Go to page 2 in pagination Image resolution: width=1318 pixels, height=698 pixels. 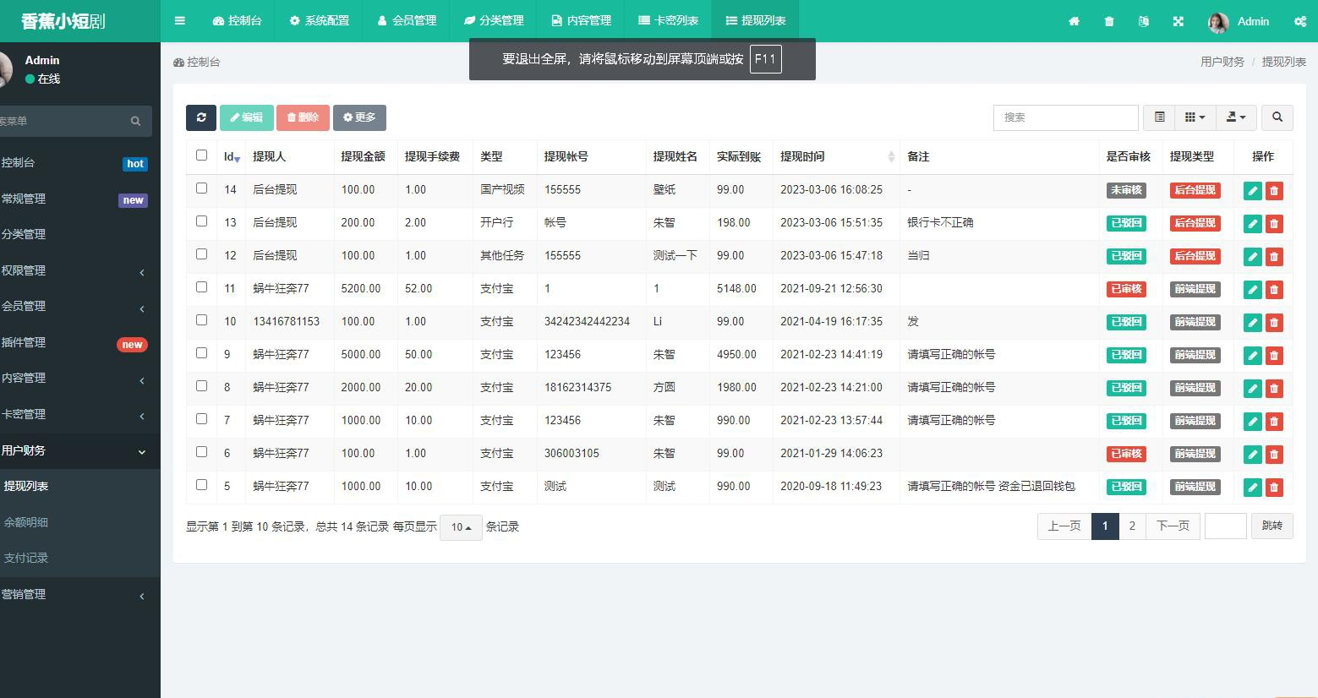(1132, 526)
